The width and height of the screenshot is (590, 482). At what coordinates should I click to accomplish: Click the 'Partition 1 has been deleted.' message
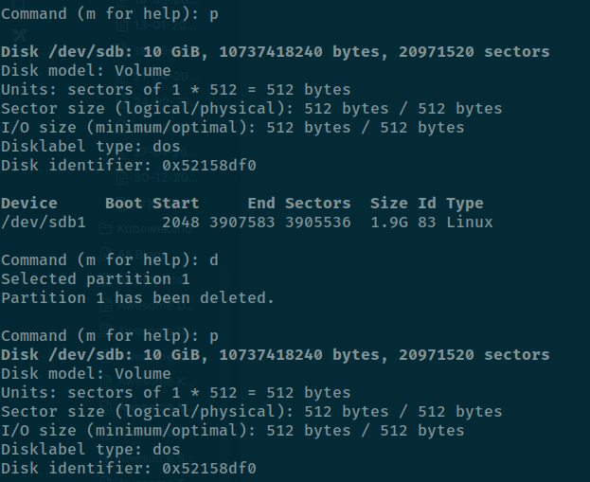[x=137, y=298]
